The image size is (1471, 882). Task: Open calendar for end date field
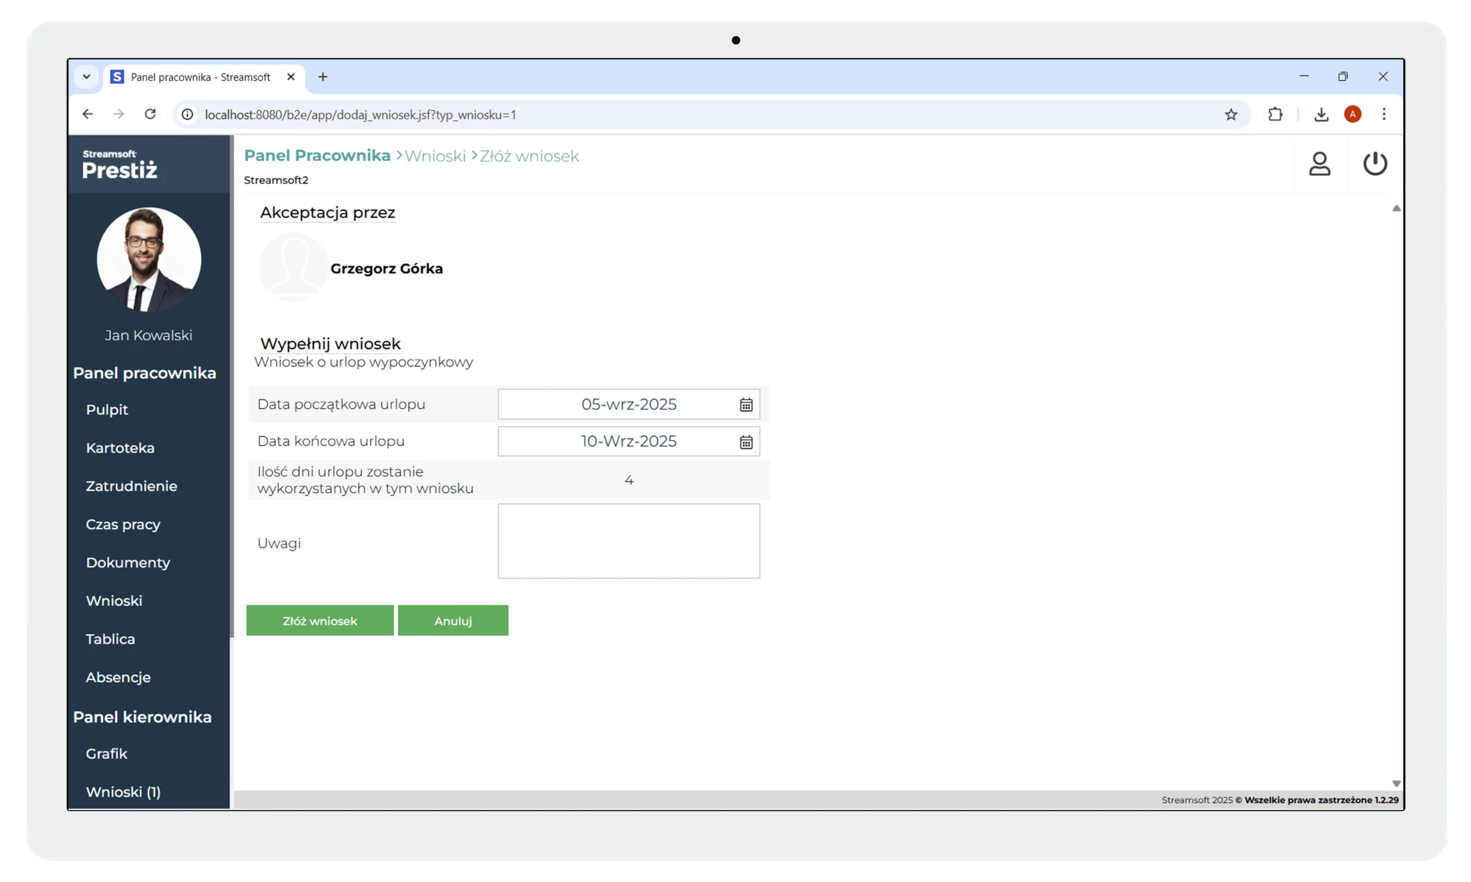coord(746,442)
